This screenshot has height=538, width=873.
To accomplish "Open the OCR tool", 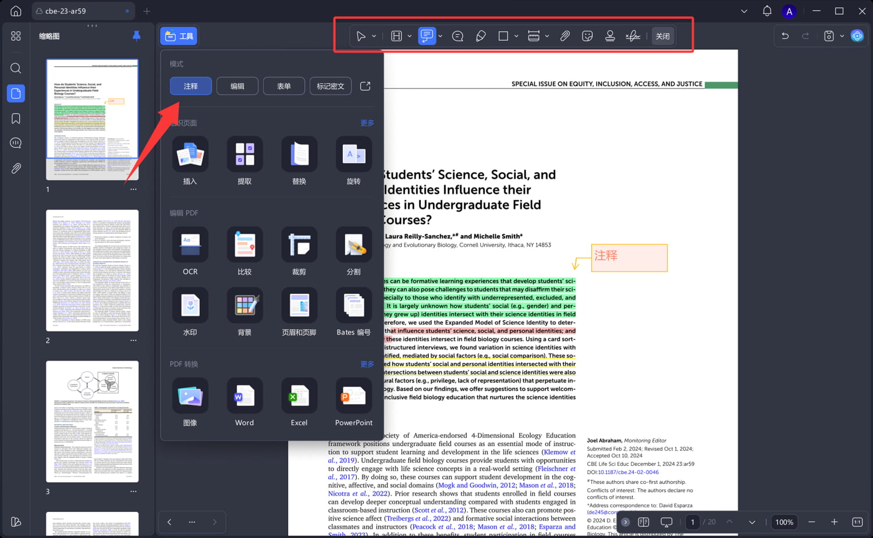I will pos(190,245).
